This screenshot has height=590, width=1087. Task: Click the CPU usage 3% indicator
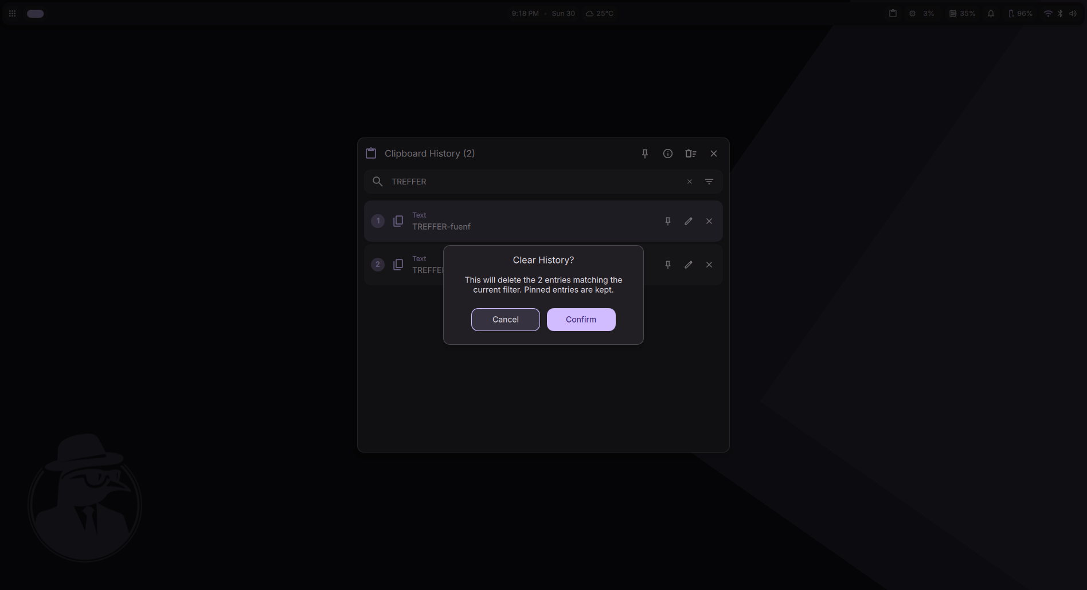[x=921, y=14]
